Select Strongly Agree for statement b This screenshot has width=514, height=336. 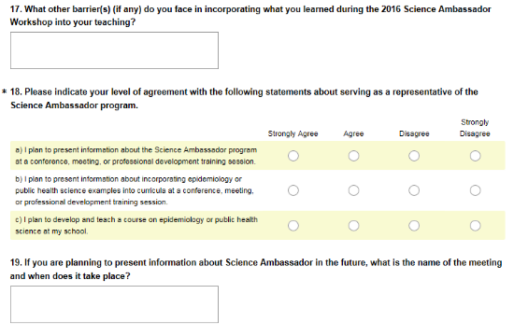(x=293, y=190)
